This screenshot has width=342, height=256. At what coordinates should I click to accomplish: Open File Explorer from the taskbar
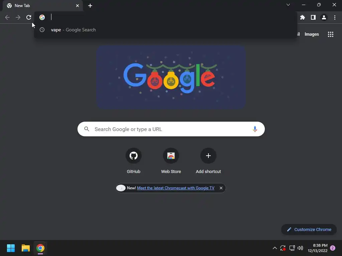click(25, 248)
